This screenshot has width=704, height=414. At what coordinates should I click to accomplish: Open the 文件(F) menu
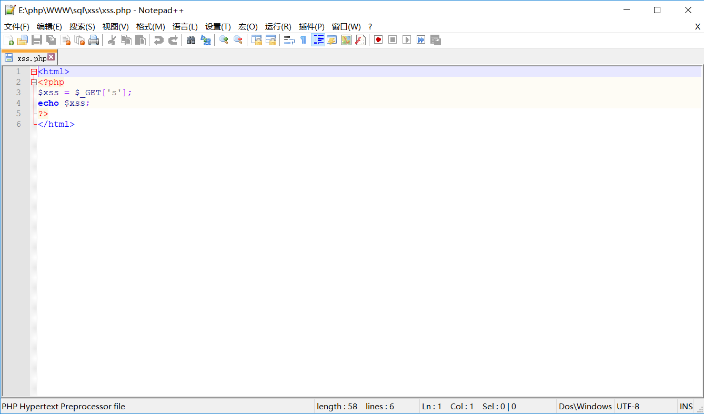click(17, 27)
